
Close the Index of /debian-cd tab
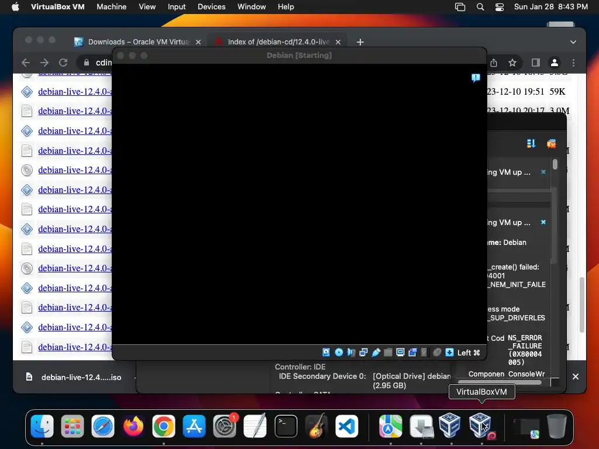tap(338, 42)
